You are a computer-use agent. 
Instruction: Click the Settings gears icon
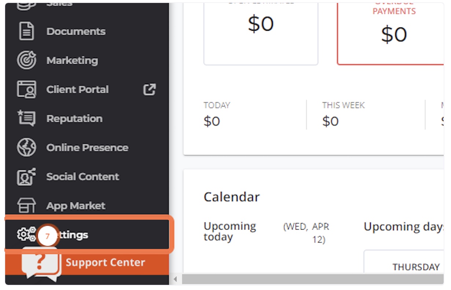click(26, 234)
